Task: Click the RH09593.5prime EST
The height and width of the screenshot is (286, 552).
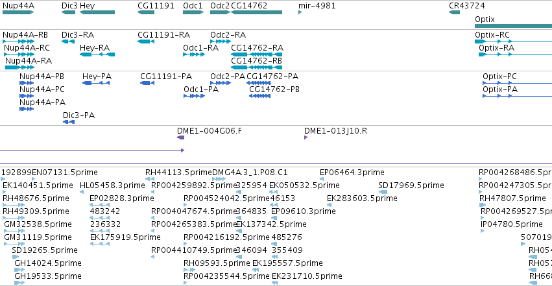Action: 217,264
